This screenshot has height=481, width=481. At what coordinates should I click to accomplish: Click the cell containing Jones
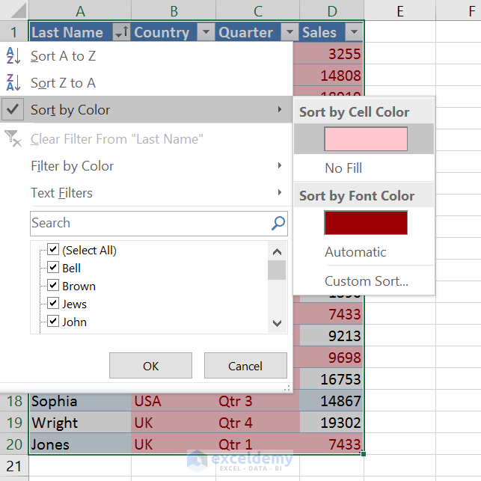coord(80,444)
